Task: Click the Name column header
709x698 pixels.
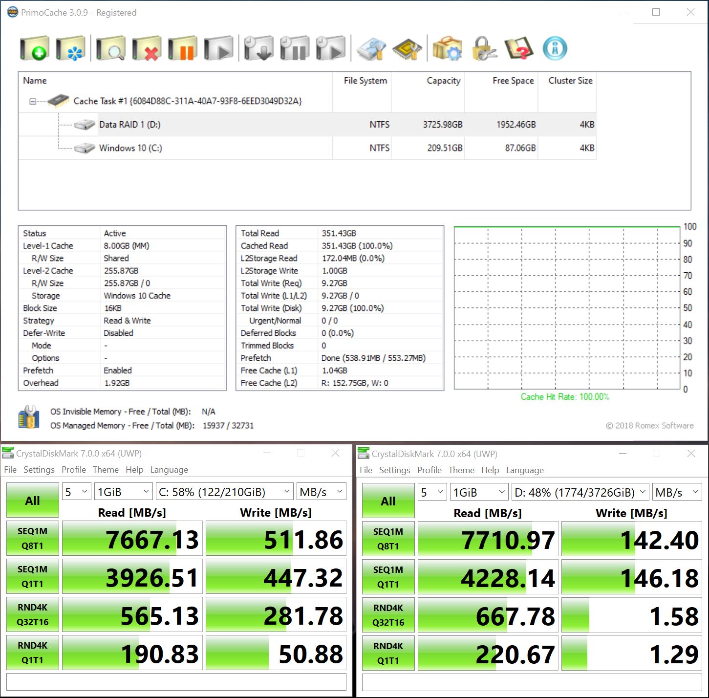Action: pyautogui.click(x=175, y=81)
